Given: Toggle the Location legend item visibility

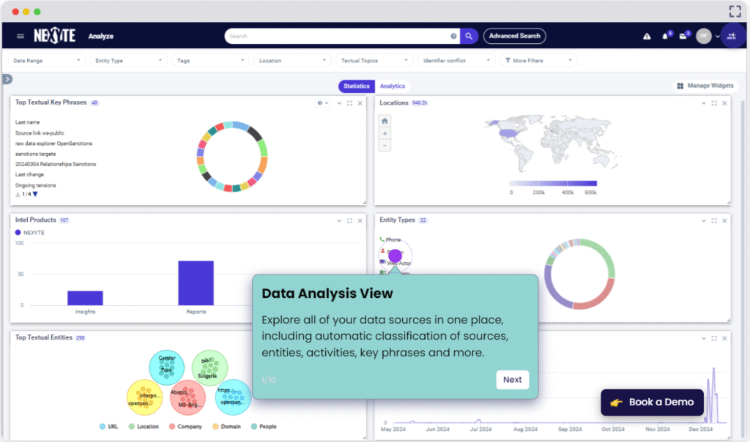Looking at the screenshot, I should (144, 426).
